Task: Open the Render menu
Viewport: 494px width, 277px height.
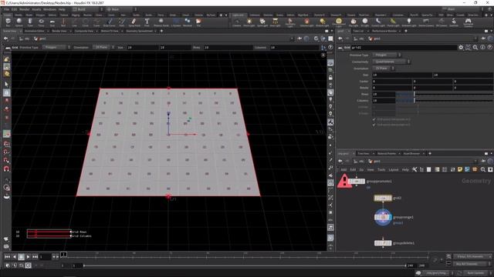Action: (x=24, y=9)
